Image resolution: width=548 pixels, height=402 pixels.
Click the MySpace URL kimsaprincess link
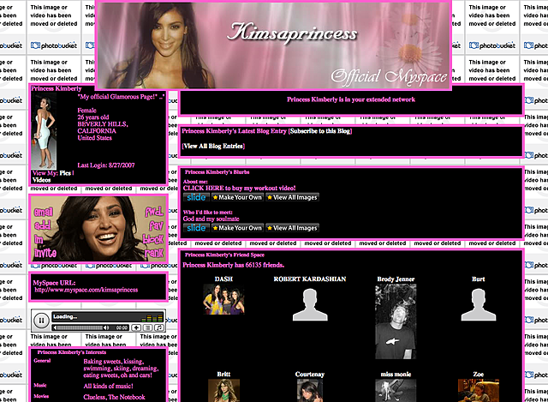(x=86, y=290)
